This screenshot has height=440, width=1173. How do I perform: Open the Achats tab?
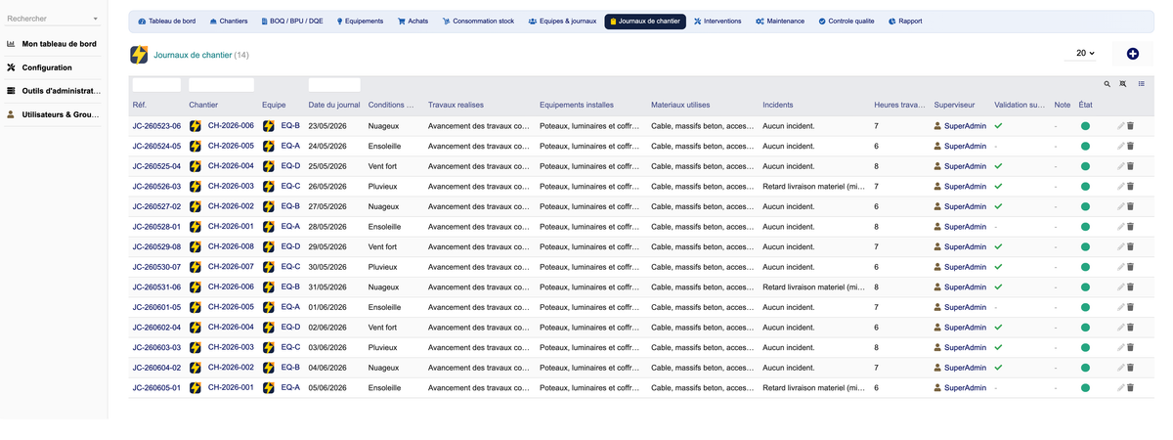(413, 22)
